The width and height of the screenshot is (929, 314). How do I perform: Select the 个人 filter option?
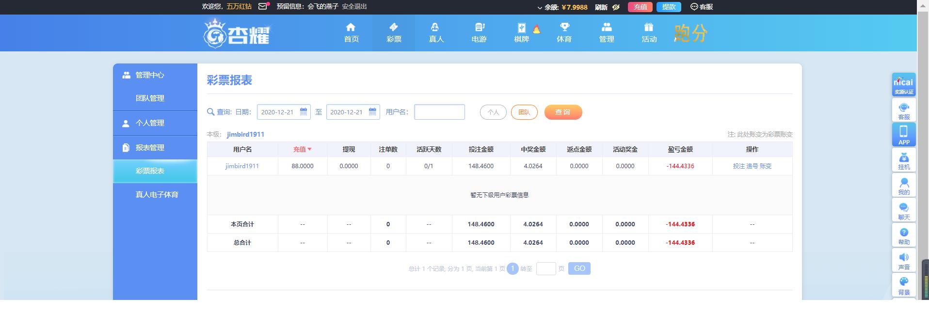click(x=493, y=112)
